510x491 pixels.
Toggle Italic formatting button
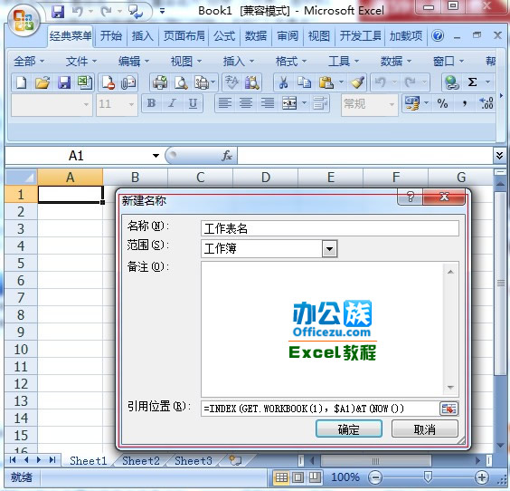(x=172, y=103)
